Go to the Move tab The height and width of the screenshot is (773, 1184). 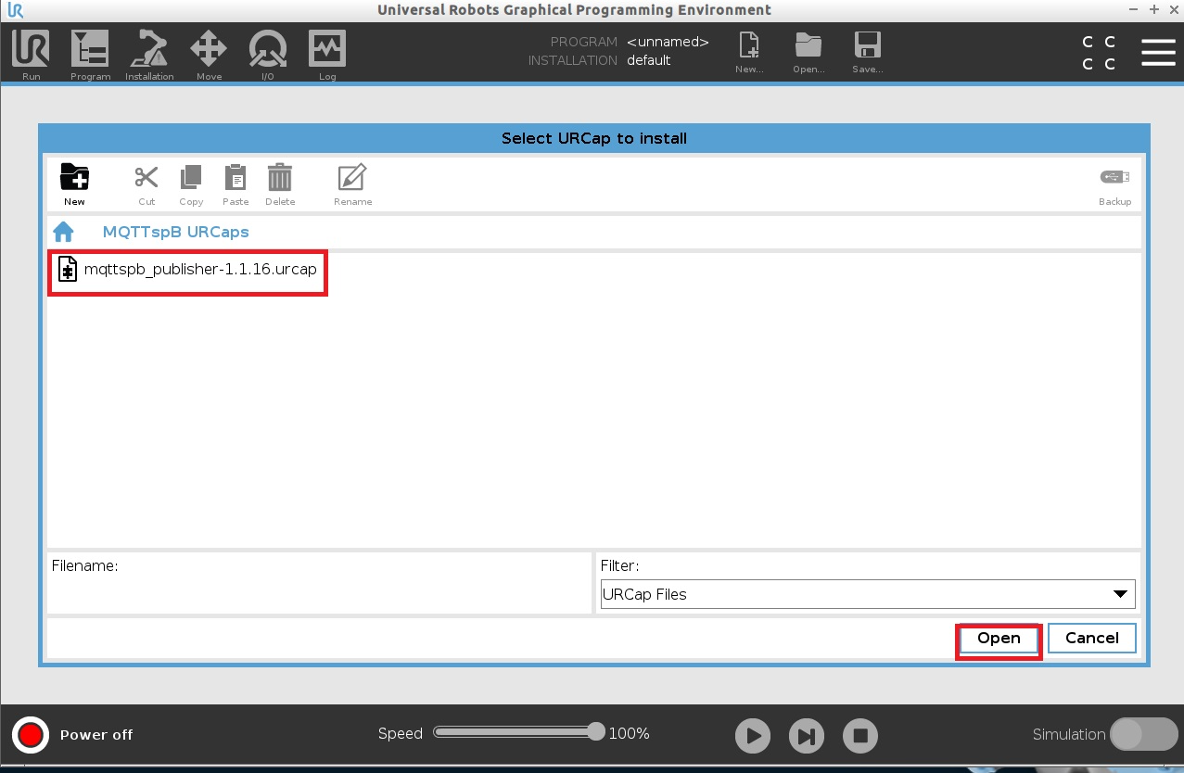pyautogui.click(x=209, y=55)
